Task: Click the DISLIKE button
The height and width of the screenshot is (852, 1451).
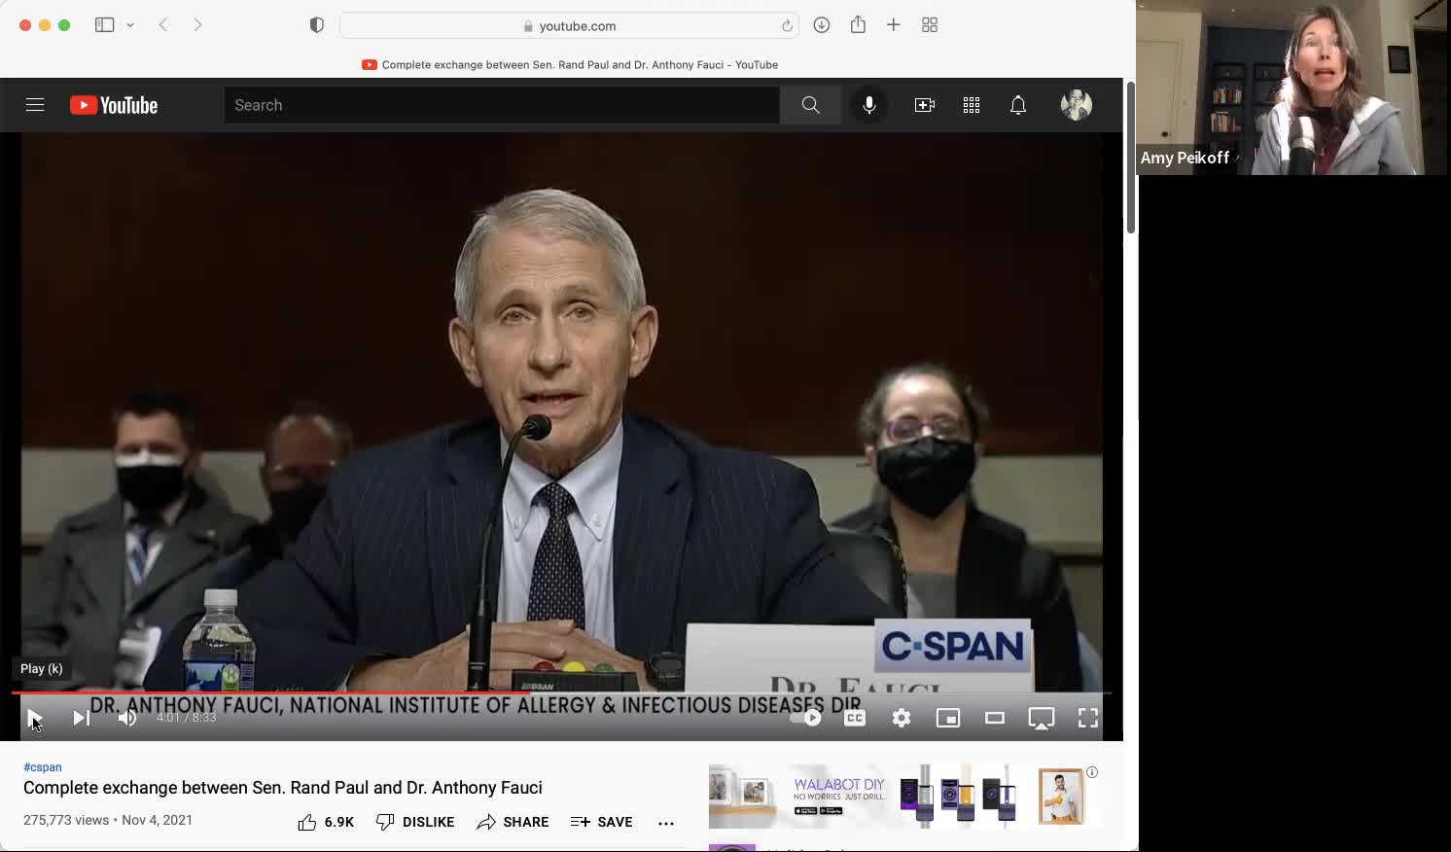Action: click(415, 822)
